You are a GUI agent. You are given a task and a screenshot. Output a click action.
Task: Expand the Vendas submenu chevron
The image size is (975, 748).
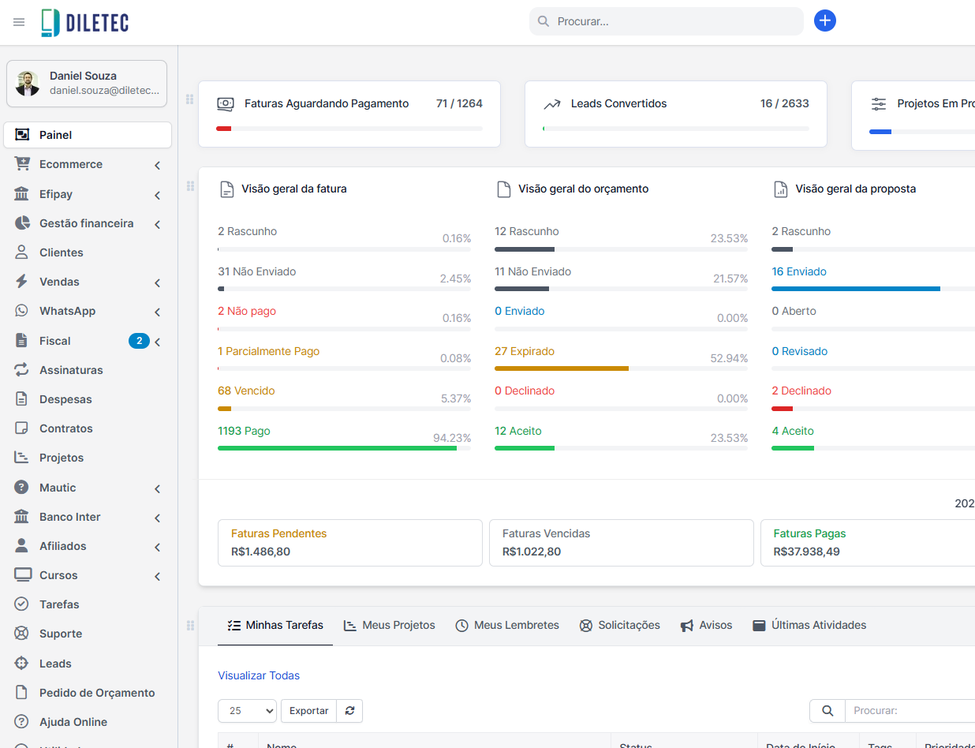pyautogui.click(x=157, y=282)
